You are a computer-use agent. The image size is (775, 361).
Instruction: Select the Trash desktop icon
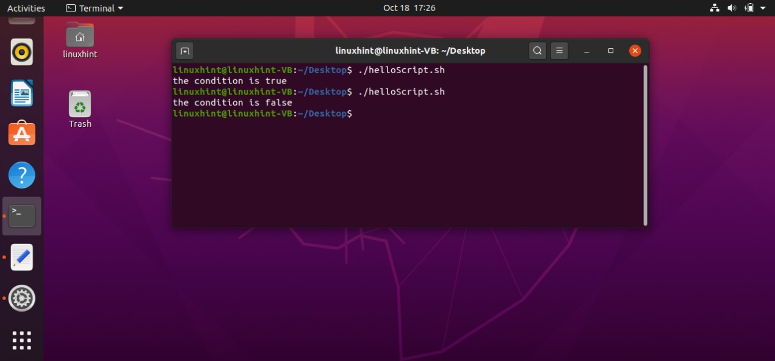pos(80,110)
